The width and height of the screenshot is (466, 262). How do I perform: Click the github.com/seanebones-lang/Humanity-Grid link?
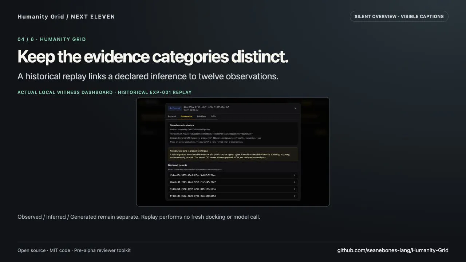(x=393, y=250)
